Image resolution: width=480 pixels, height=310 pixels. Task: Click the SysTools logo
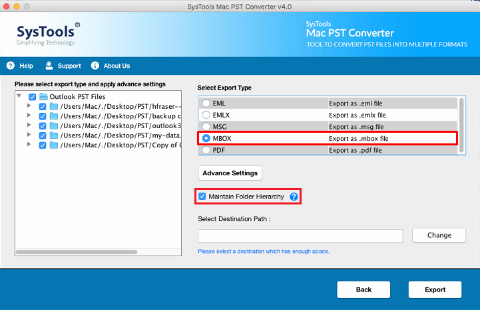click(48, 34)
